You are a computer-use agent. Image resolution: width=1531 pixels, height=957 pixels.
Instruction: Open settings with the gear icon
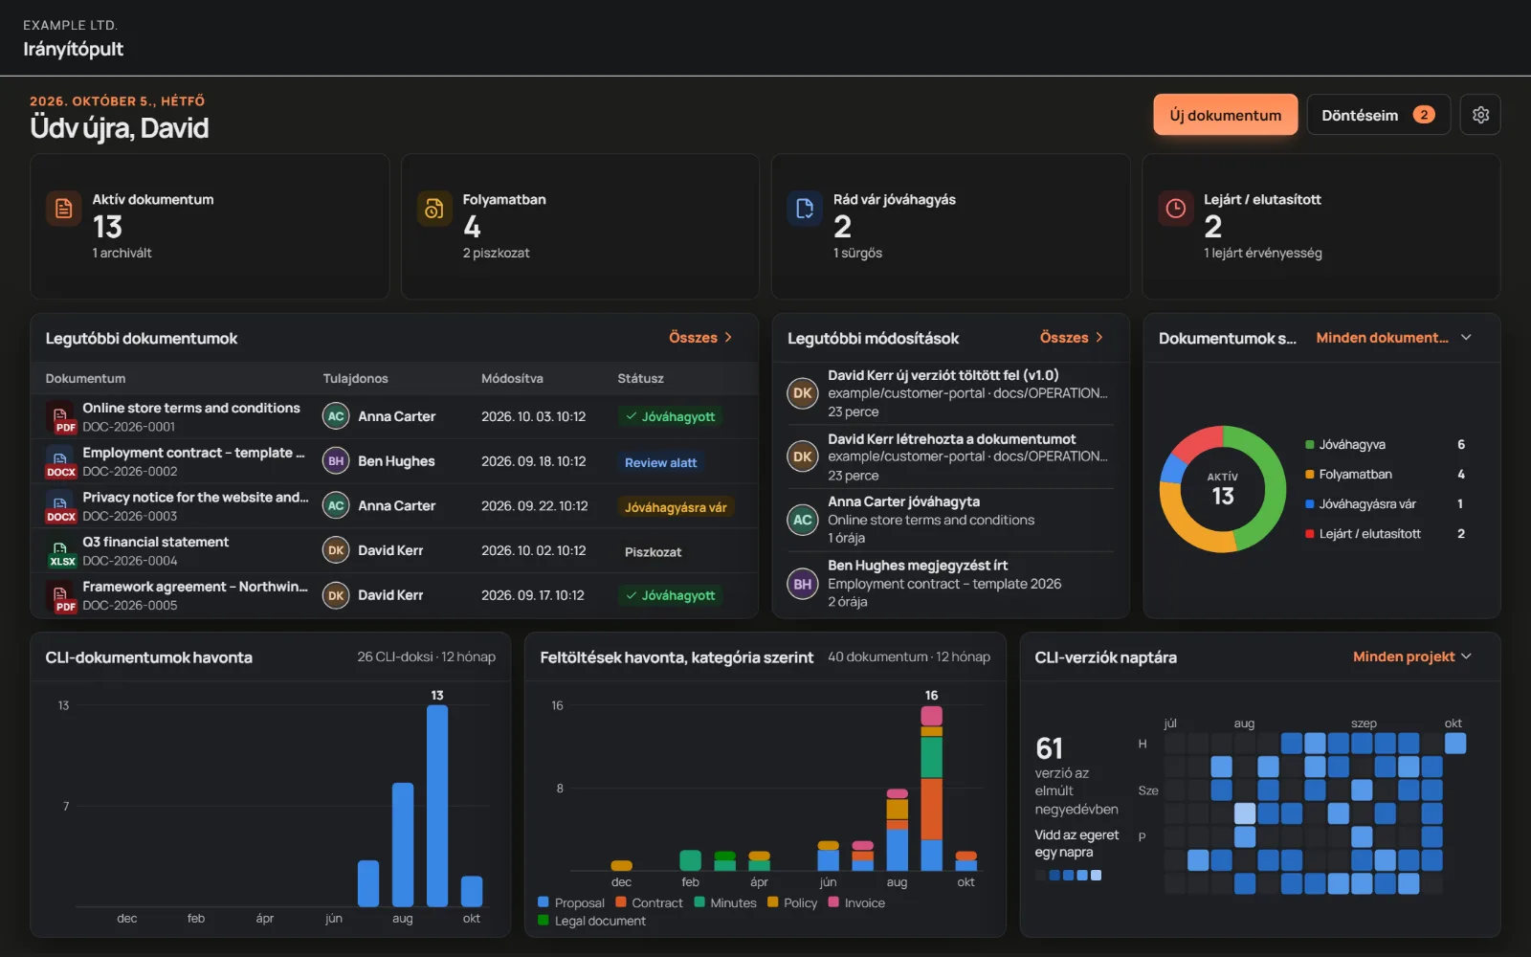tap(1480, 115)
